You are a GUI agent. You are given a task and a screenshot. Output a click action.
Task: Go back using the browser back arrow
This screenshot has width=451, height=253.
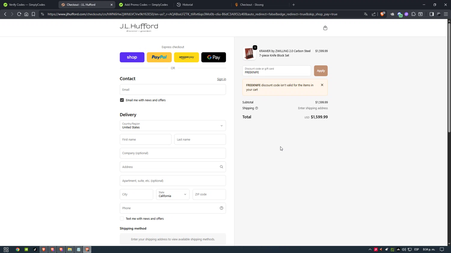(x=5, y=14)
